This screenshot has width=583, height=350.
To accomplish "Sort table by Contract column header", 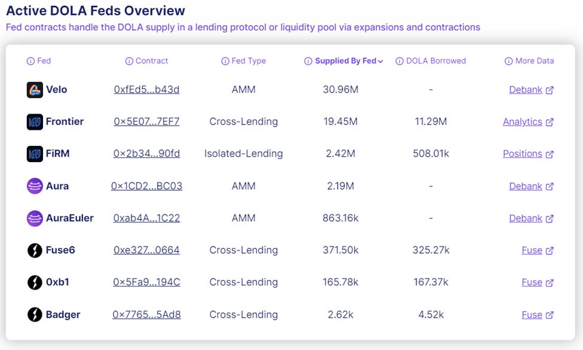I will (152, 61).
